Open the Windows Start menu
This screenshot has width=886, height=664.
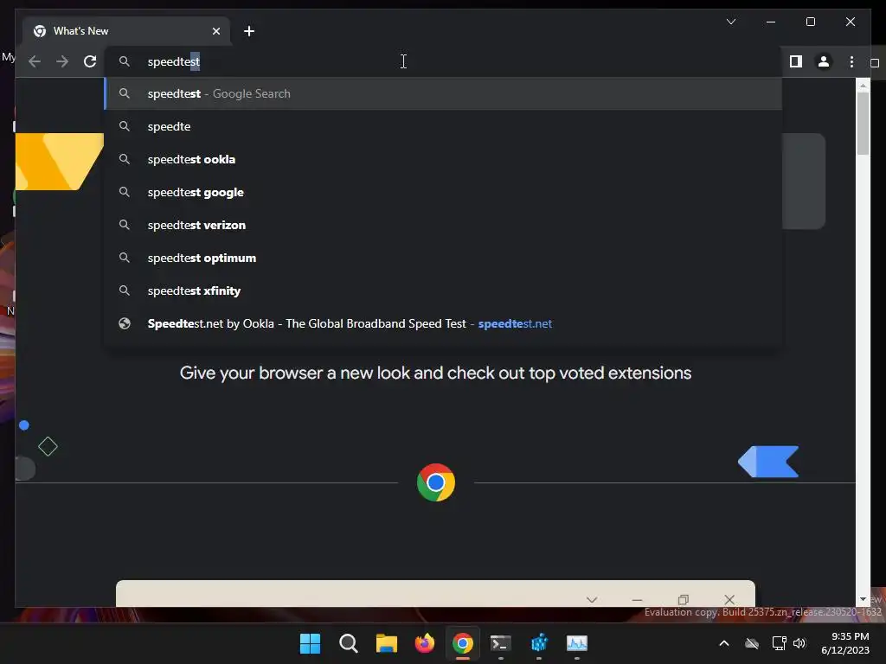coord(310,643)
